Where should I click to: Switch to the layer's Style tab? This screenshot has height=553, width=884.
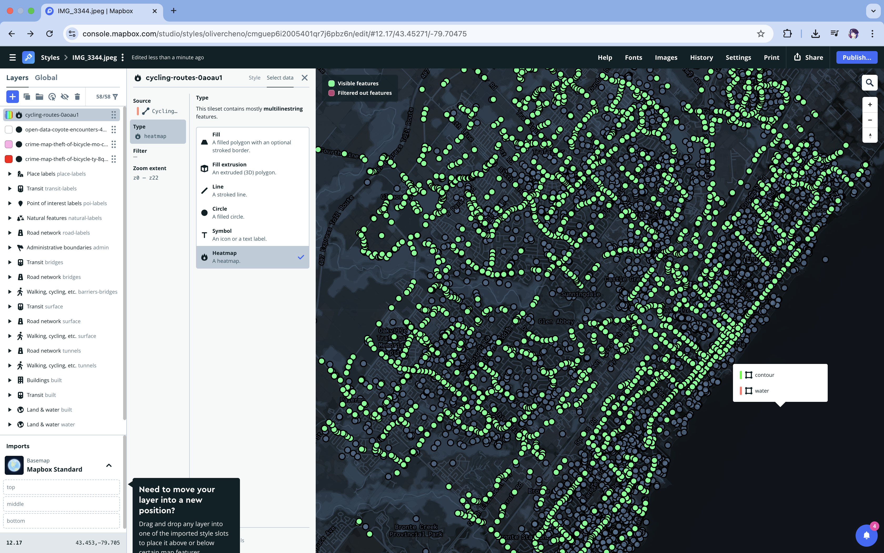point(254,77)
